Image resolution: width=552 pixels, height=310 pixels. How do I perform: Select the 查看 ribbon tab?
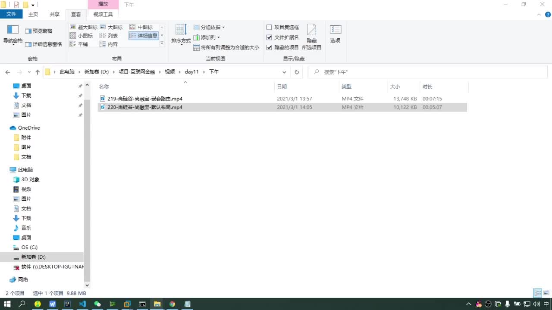76,14
